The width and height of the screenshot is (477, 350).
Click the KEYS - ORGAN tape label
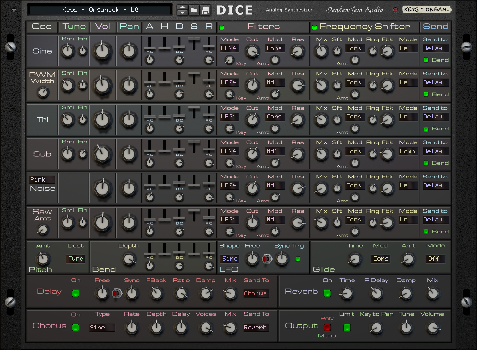(427, 9)
